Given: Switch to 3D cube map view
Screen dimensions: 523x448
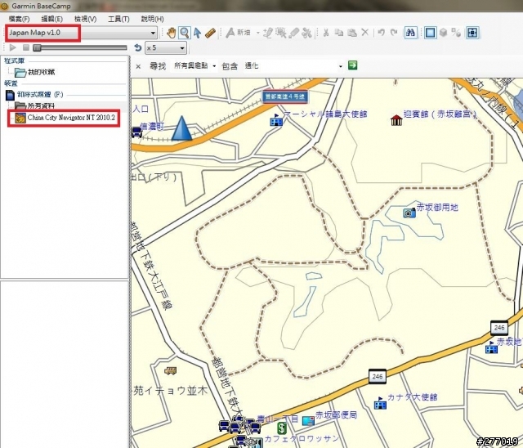Looking at the screenshot, I should [443, 33].
